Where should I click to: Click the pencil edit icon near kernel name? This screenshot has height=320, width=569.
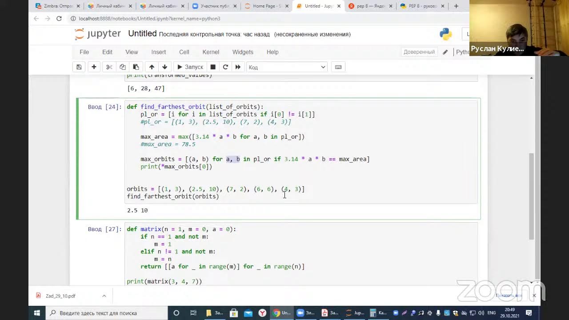445,52
